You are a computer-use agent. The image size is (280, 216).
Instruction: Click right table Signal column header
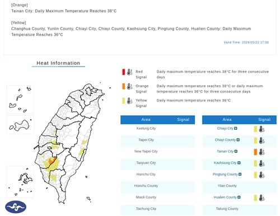pyautogui.click(x=264, y=120)
